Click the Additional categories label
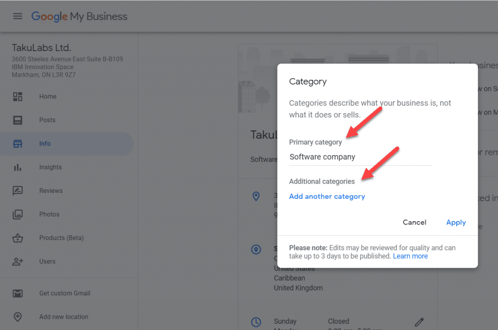 coord(322,181)
